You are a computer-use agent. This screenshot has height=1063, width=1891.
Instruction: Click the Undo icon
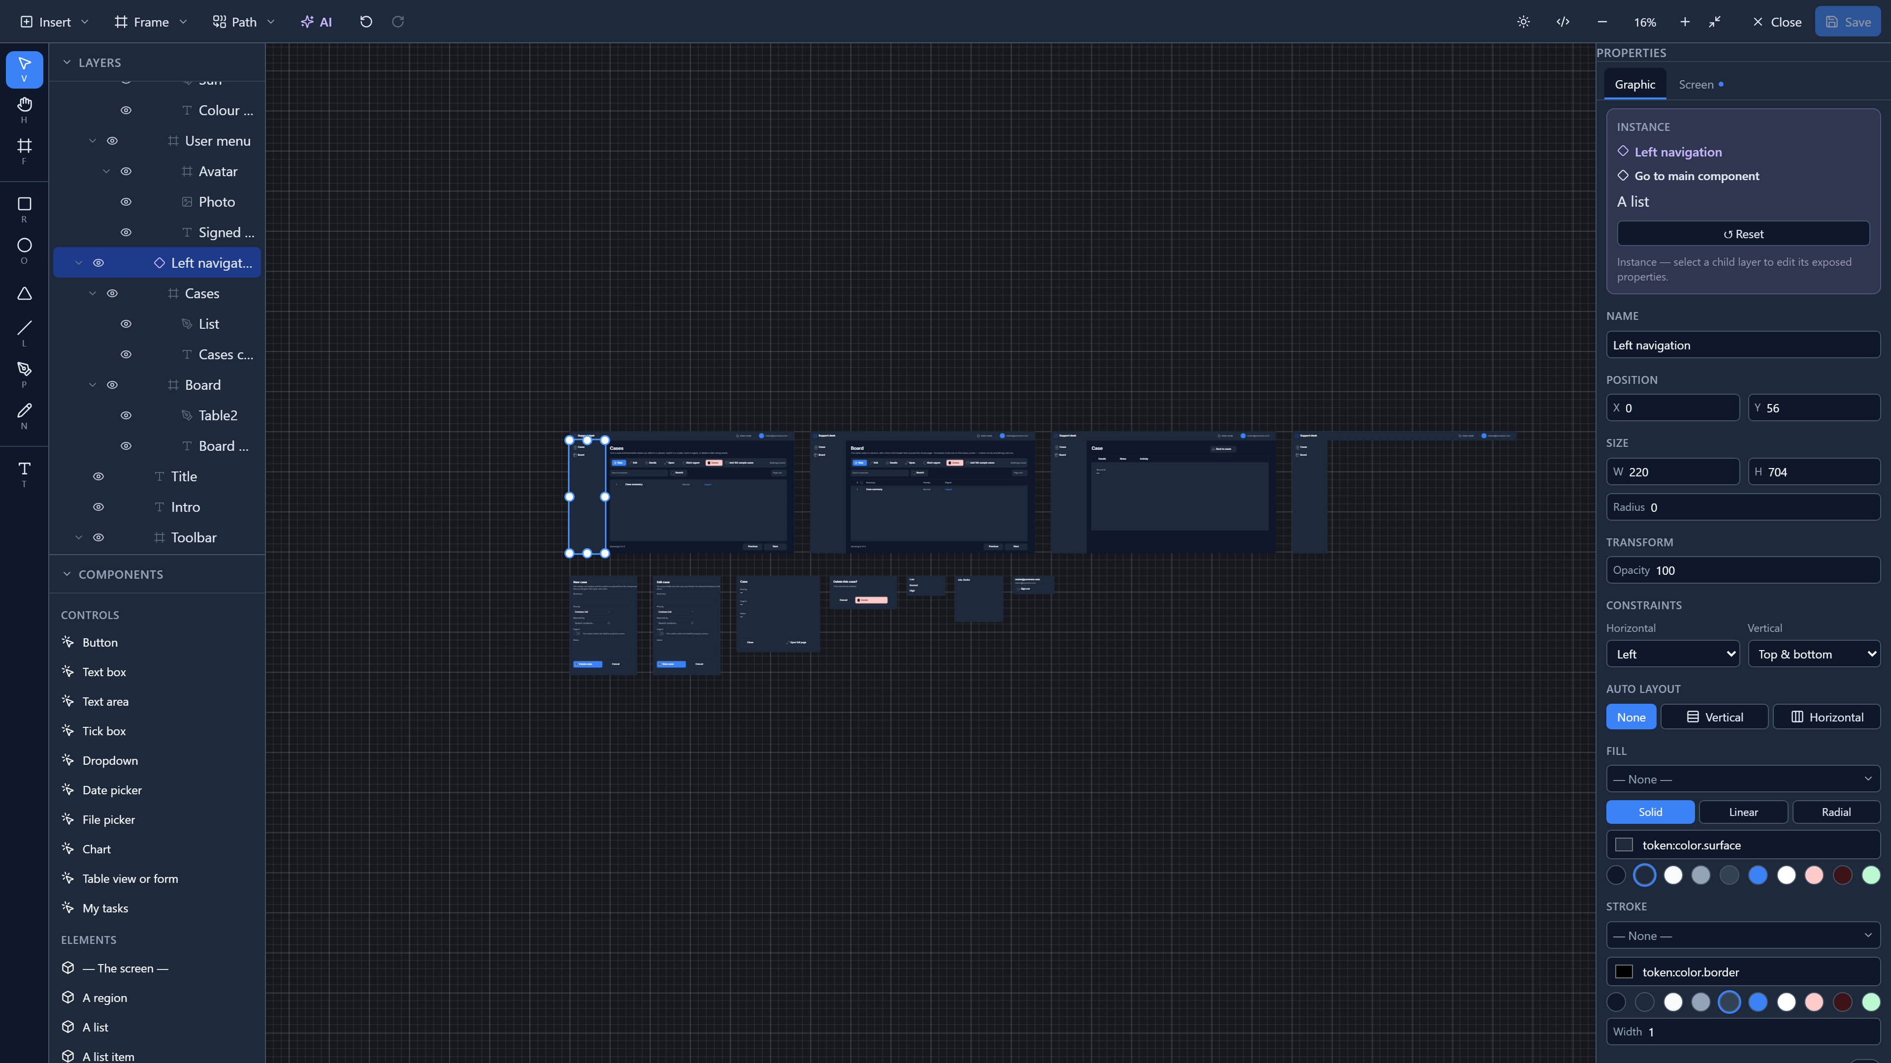click(x=366, y=22)
